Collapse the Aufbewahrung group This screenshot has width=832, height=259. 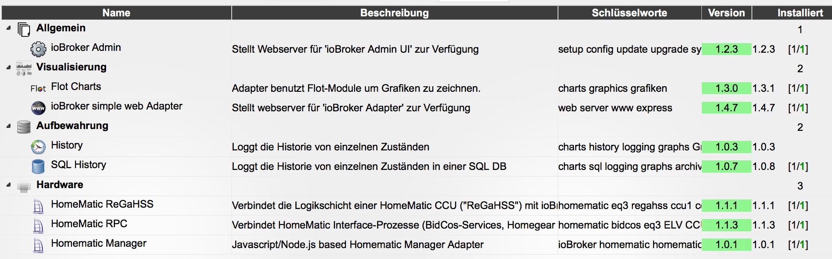tap(9, 126)
